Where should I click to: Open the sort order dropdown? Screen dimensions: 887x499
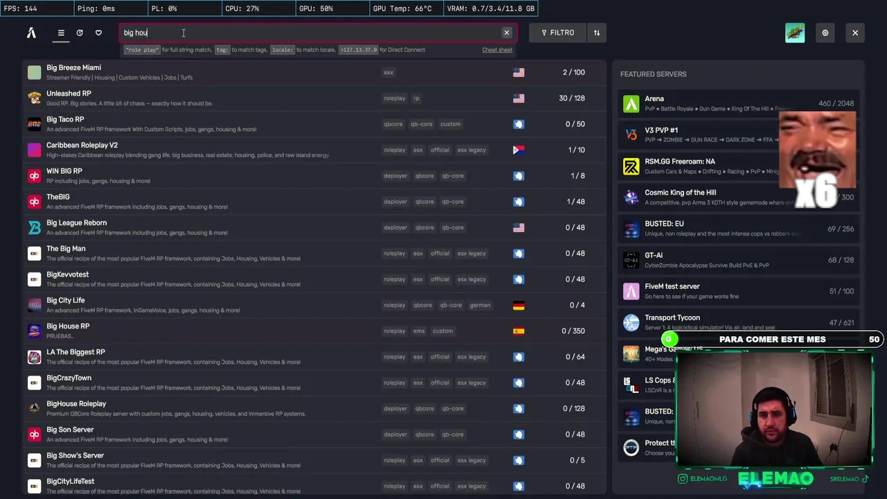597,33
